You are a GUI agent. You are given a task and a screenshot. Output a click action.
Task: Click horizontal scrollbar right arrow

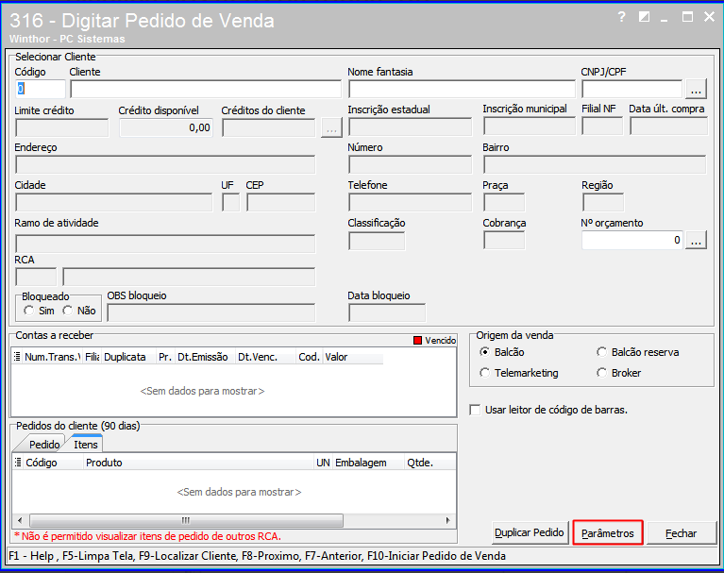tap(447, 520)
